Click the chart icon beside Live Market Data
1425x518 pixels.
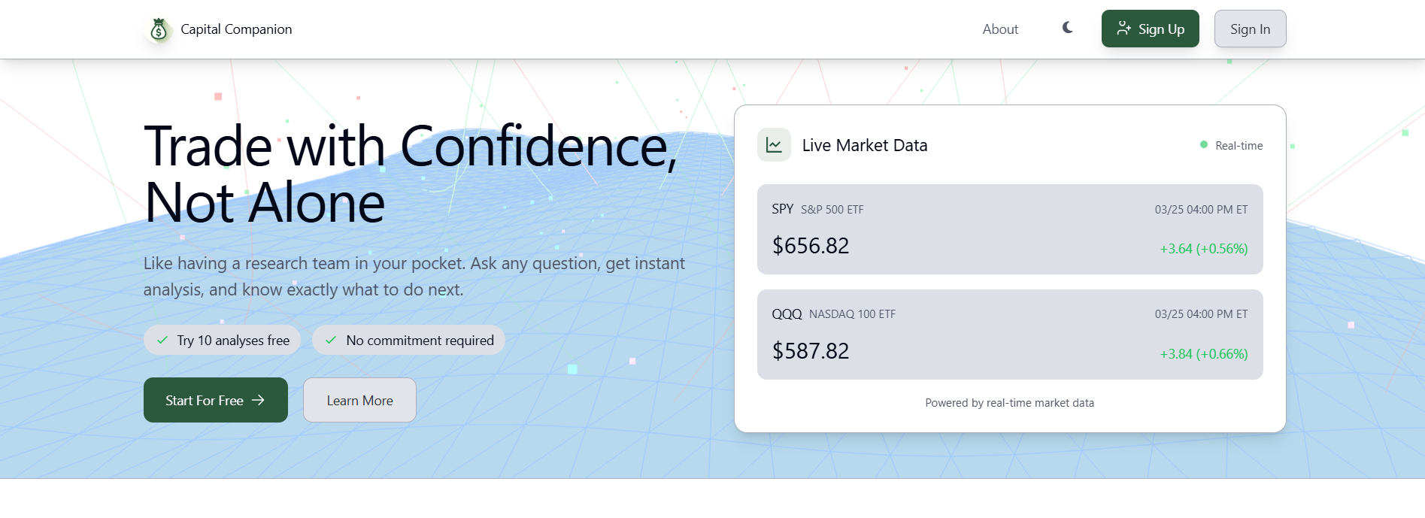774,145
